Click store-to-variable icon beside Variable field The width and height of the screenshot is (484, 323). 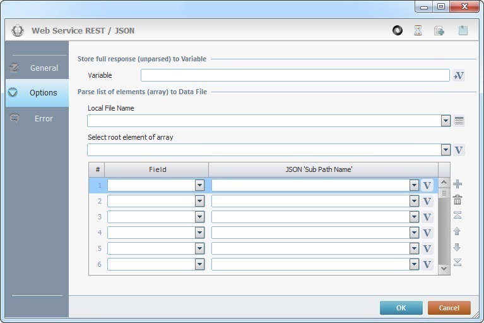(459, 75)
